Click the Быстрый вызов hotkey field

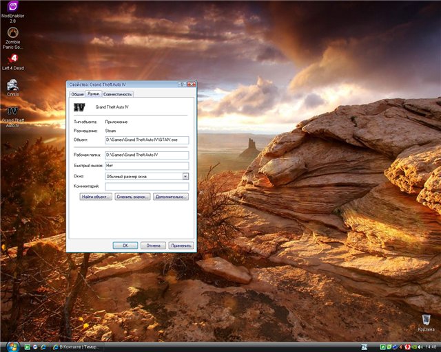[x=147, y=166]
